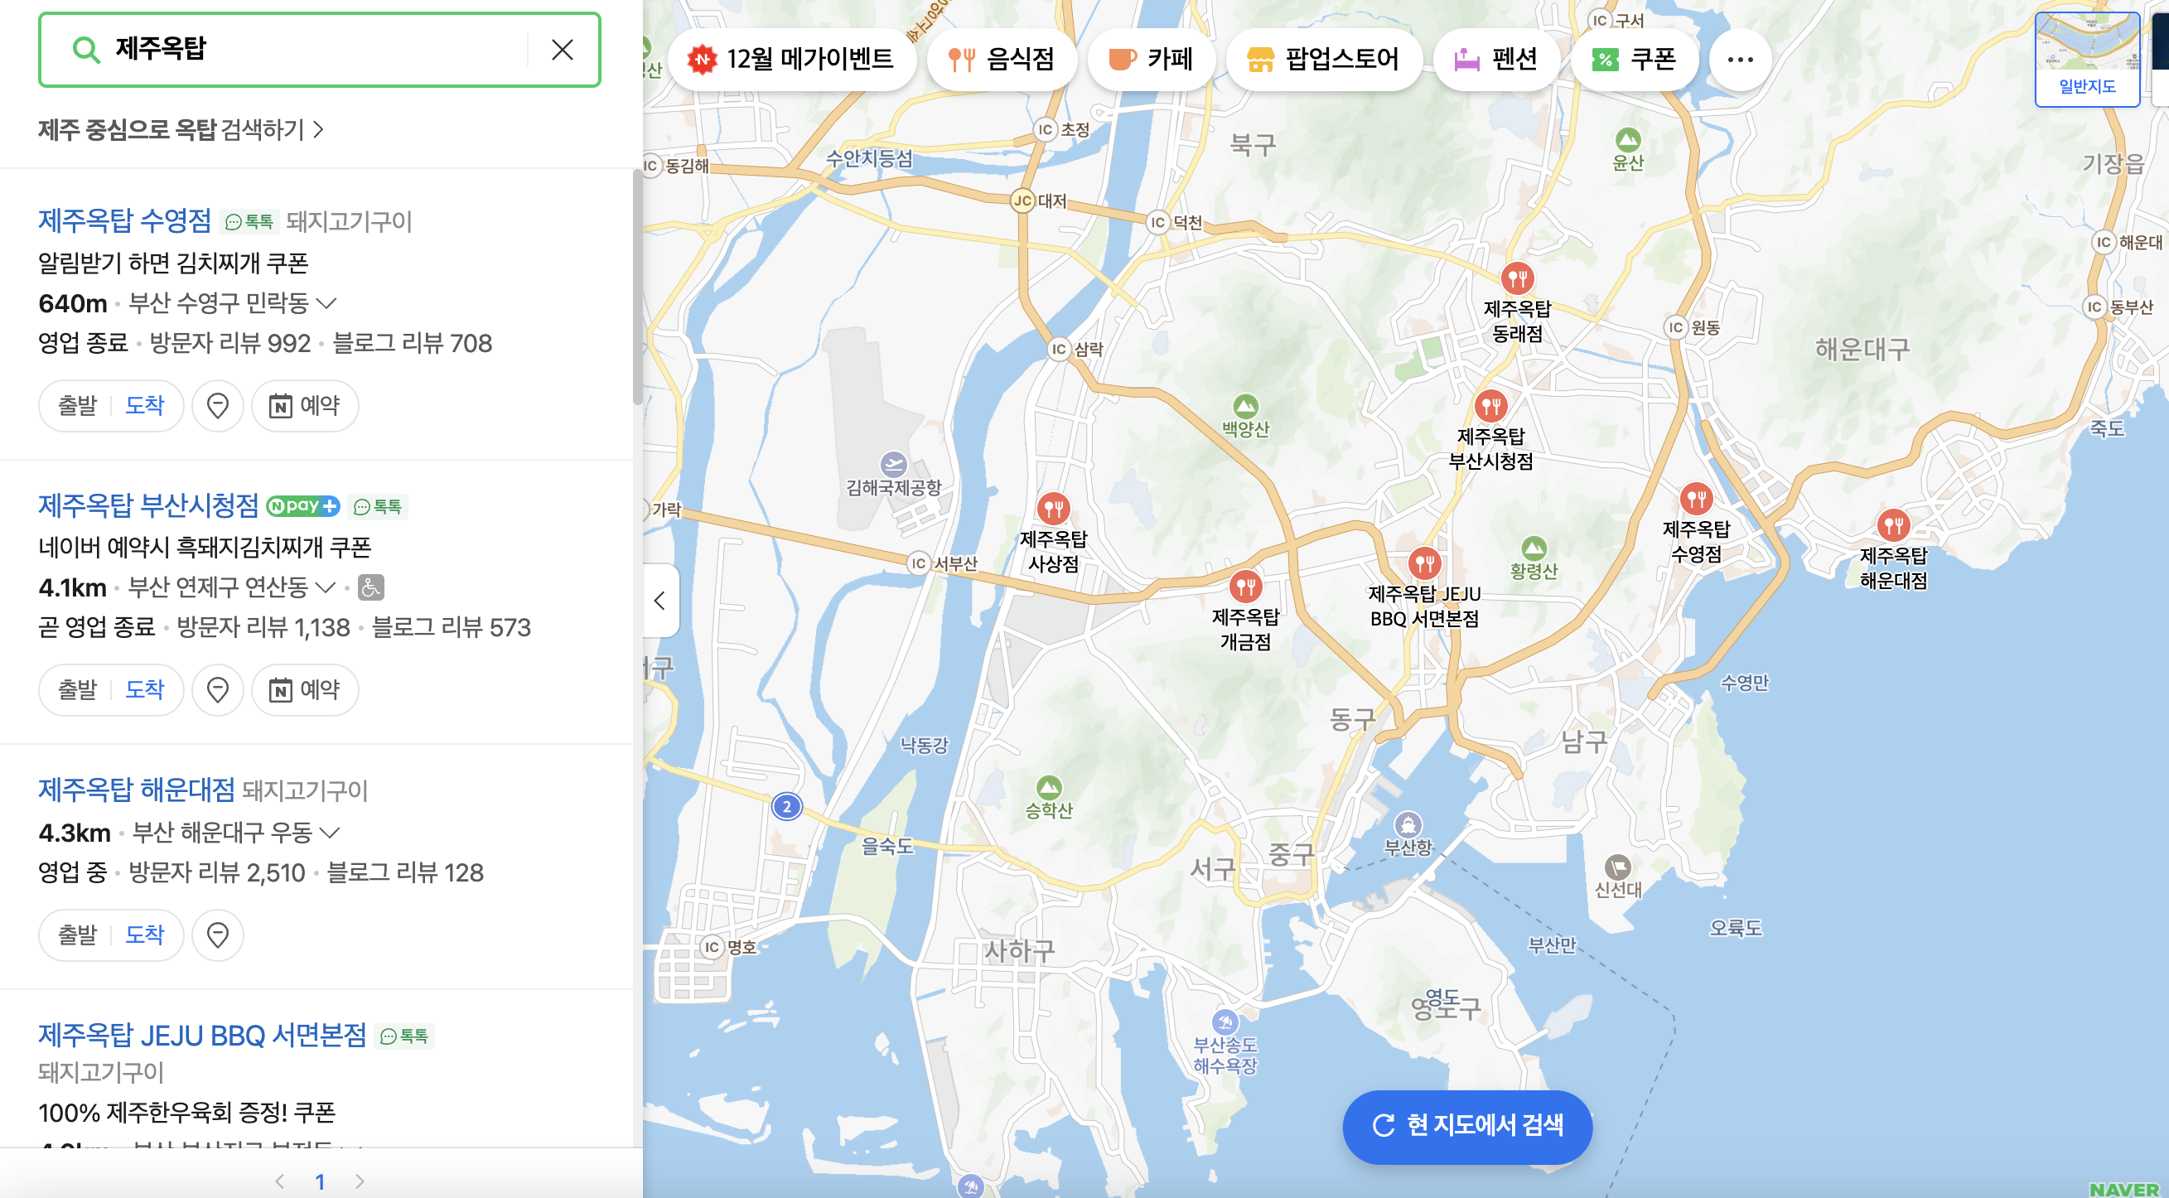
Task: Click the results list scrollbar
Action: 637,286
